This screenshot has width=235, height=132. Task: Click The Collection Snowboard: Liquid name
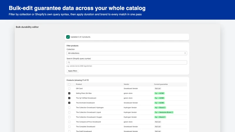click(88, 112)
